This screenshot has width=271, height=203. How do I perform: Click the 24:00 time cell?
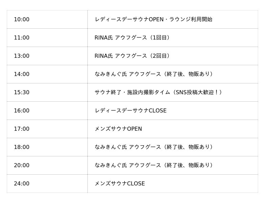pos(22,184)
